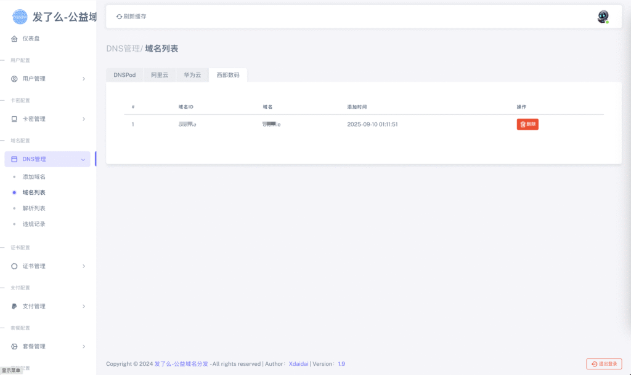Click the version 1.9 link
This screenshot has width=631, height=375.
[x=341, y=364]
